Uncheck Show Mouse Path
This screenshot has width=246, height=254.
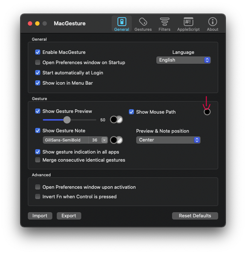(131, 112)
